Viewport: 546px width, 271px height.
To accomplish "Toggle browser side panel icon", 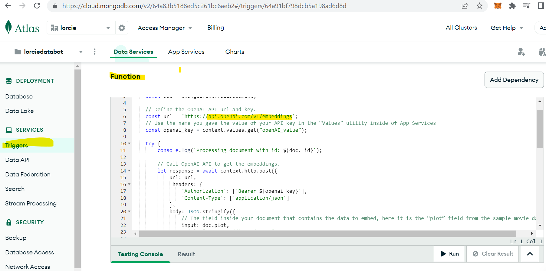I will [541, 6].
